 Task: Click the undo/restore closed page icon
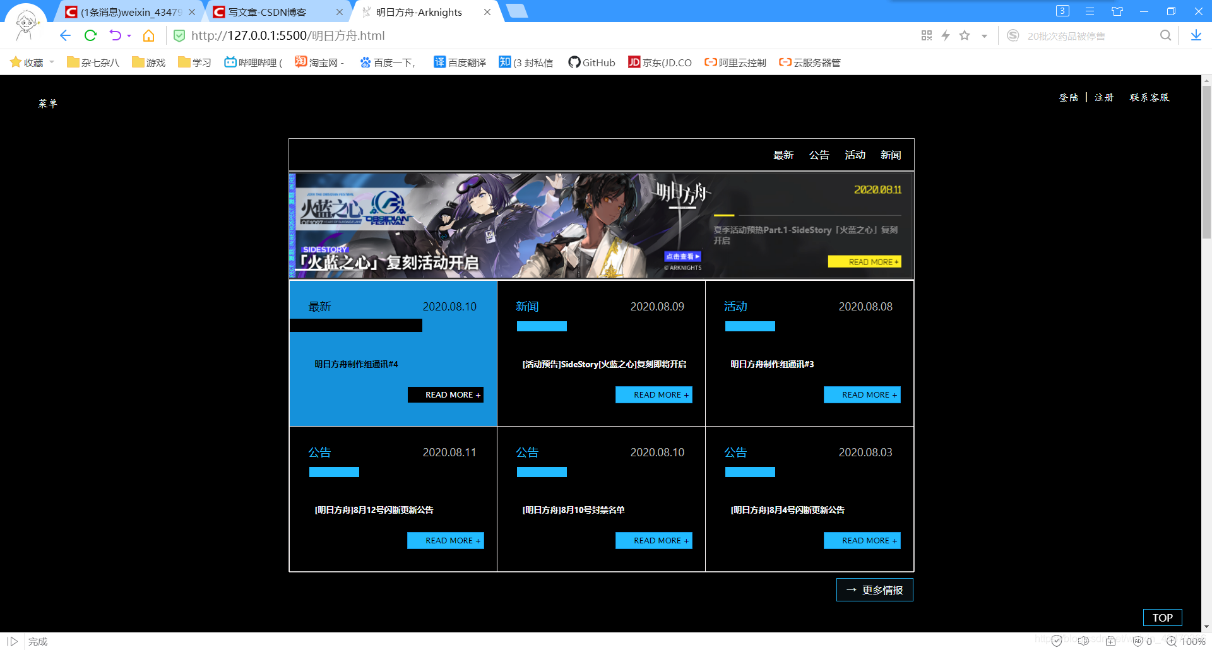[115, 36]
